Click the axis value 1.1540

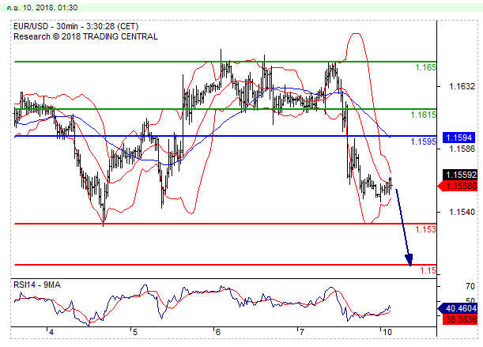coord(462,212)
